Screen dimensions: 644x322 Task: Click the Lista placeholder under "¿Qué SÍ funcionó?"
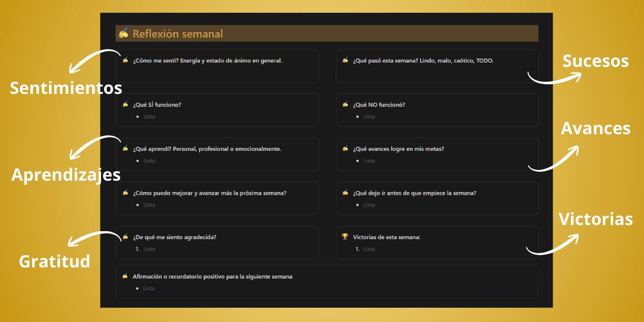[x=149, y=117]
